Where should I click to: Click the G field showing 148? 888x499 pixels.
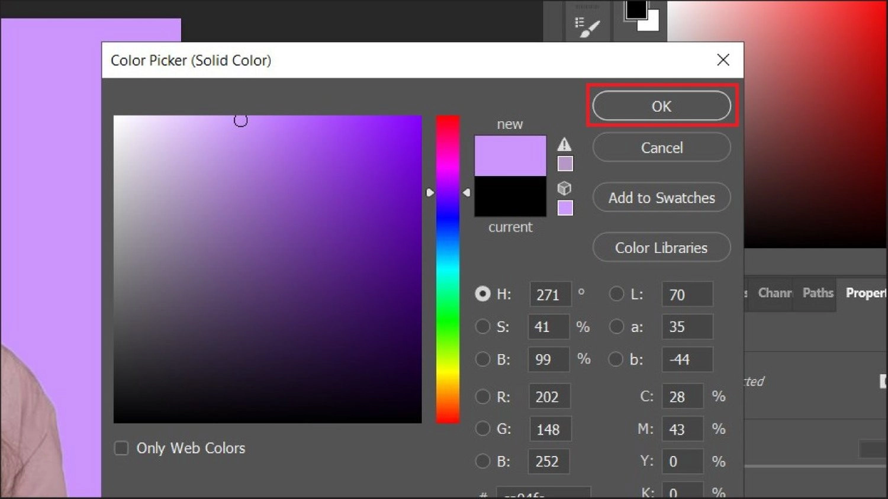click(x=550, y=429)
